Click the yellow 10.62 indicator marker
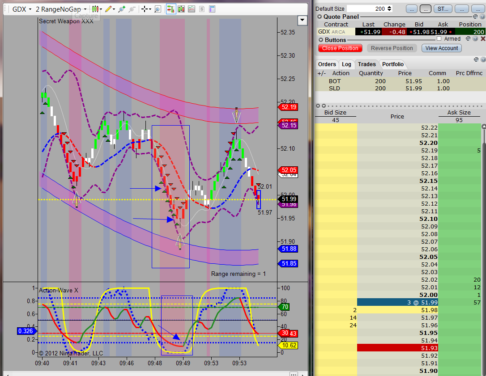 [288, 345]
